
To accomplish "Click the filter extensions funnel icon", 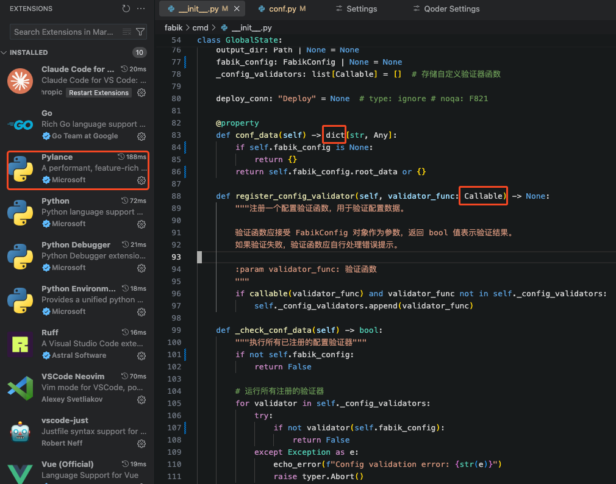I will click(140, 32).
